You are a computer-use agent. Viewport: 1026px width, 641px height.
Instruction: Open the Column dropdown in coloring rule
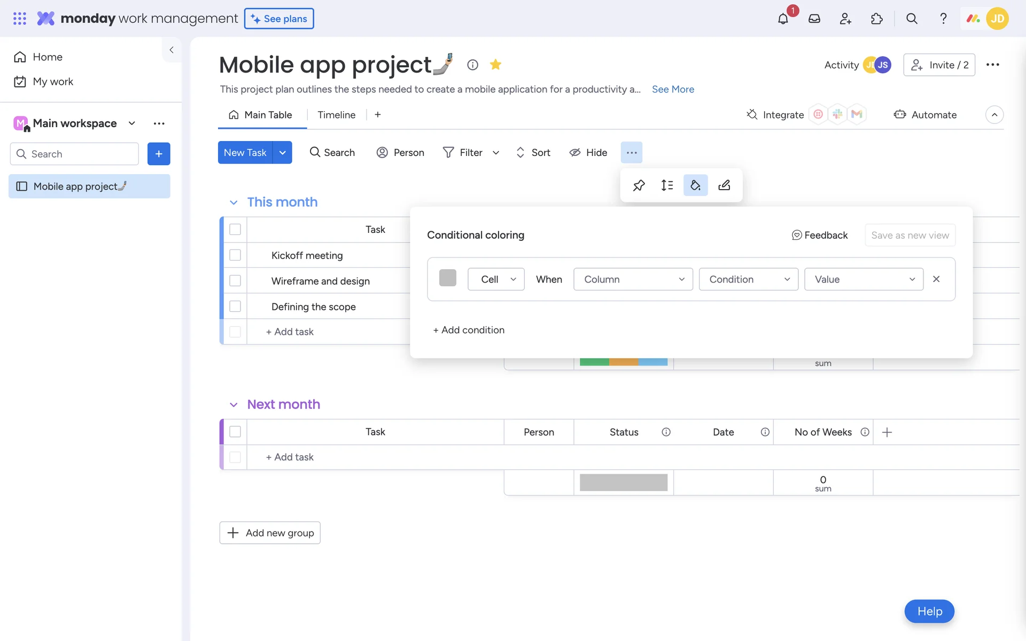pyautogui.click(x=633, y=279)
